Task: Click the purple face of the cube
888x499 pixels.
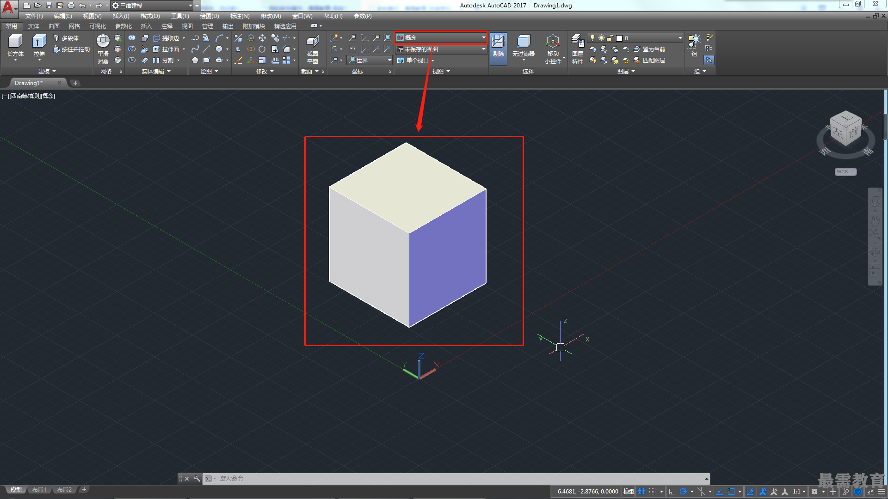Action: pyautogui.click(x=447, y=259)
